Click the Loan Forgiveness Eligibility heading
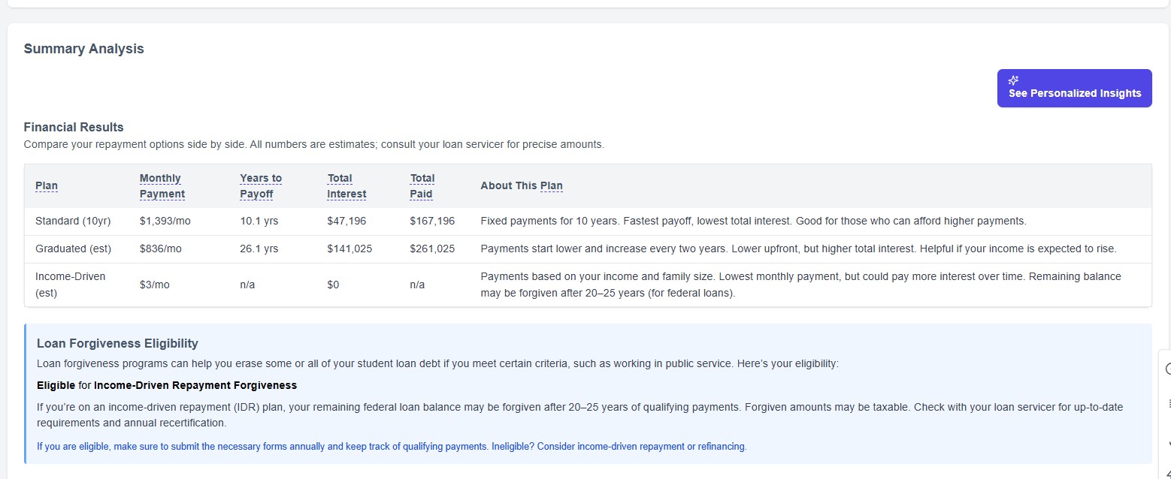The image size is (1171, 479). (x=117, y=342)
